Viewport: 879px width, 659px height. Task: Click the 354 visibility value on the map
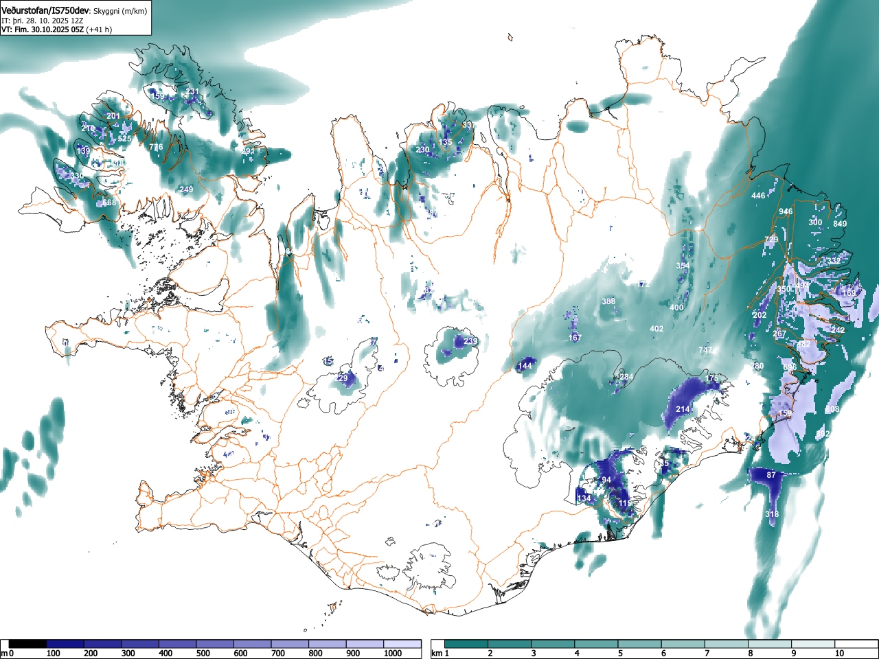682,266
